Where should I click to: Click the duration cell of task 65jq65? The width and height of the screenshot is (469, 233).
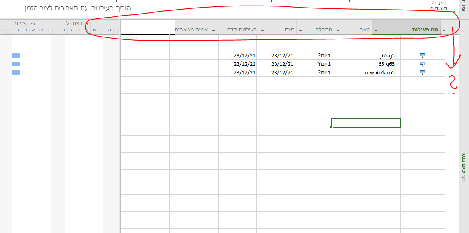(x=313, y=64)
